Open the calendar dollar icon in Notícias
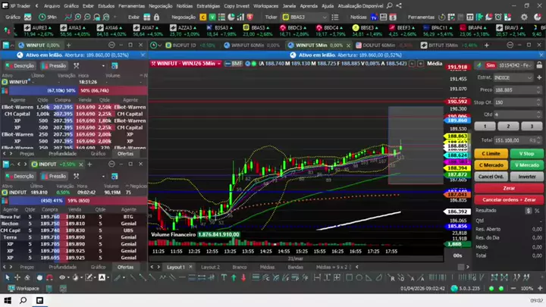 pos(393,17)
